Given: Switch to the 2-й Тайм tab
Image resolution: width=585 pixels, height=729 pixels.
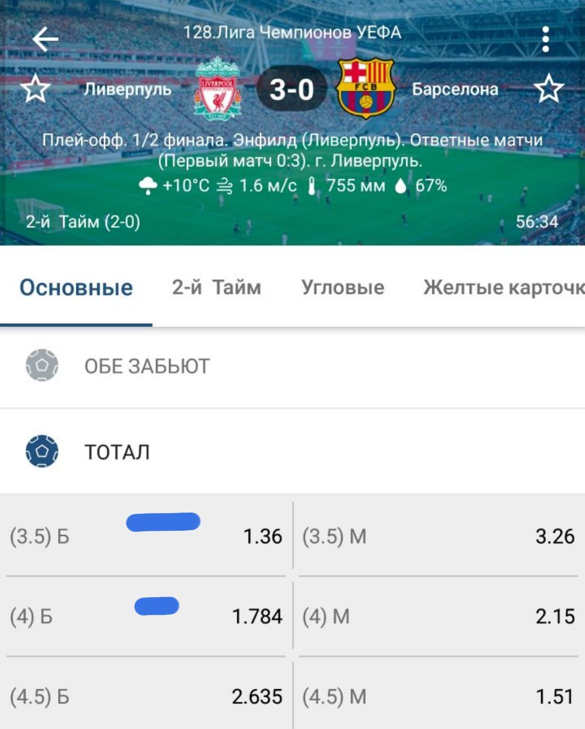Looking at the screenshot, I should 216,288.
